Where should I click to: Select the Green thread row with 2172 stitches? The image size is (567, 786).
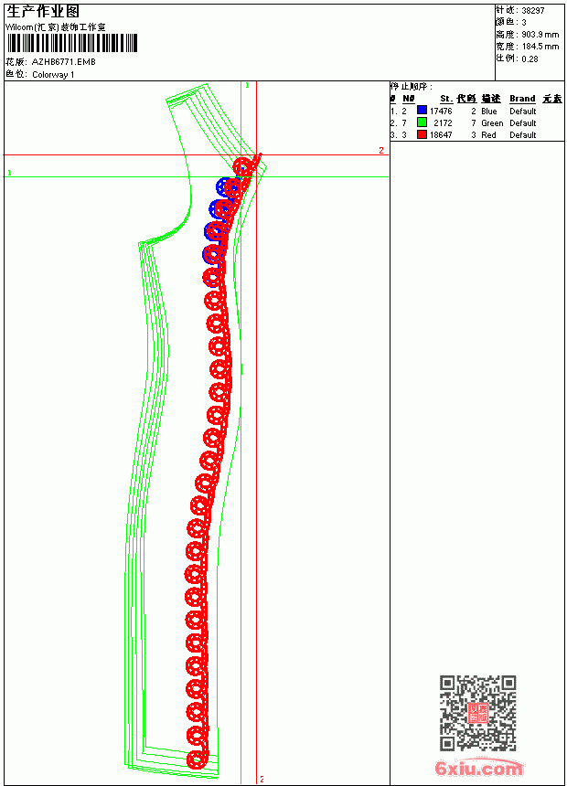pyautogui.click(x=476, y=122)
